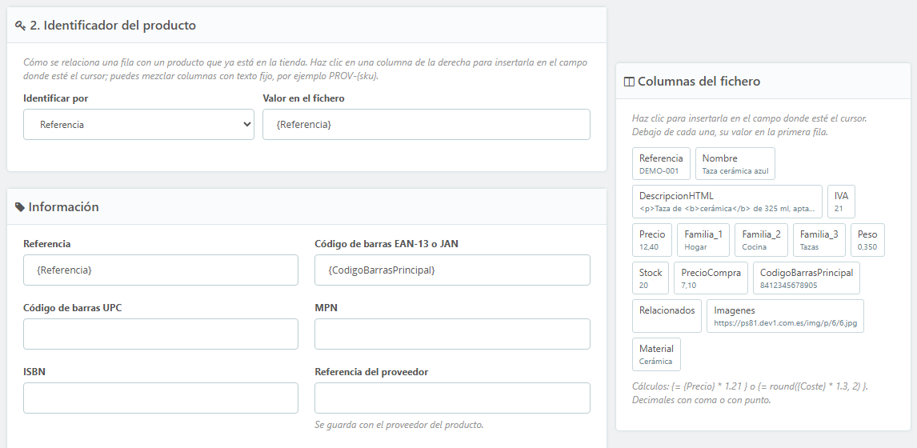Insert the Relacionados column chip
The height and width of the screenshot is (448, 917).
[667, 317]
